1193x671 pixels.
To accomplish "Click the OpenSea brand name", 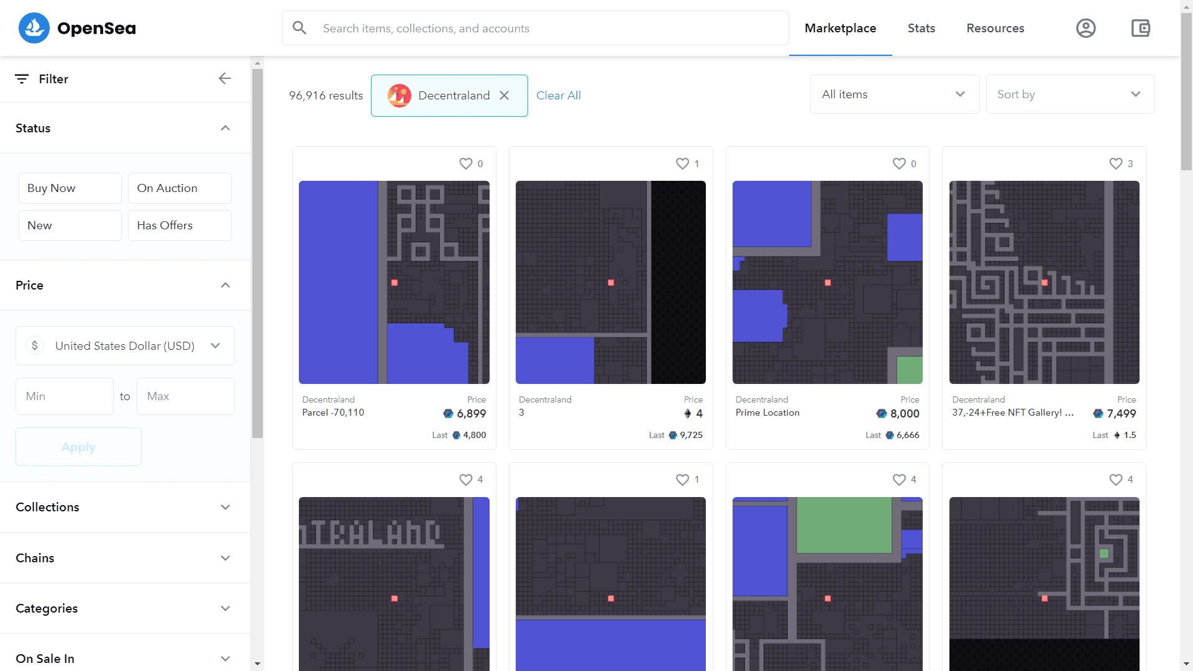I will 96,28.
